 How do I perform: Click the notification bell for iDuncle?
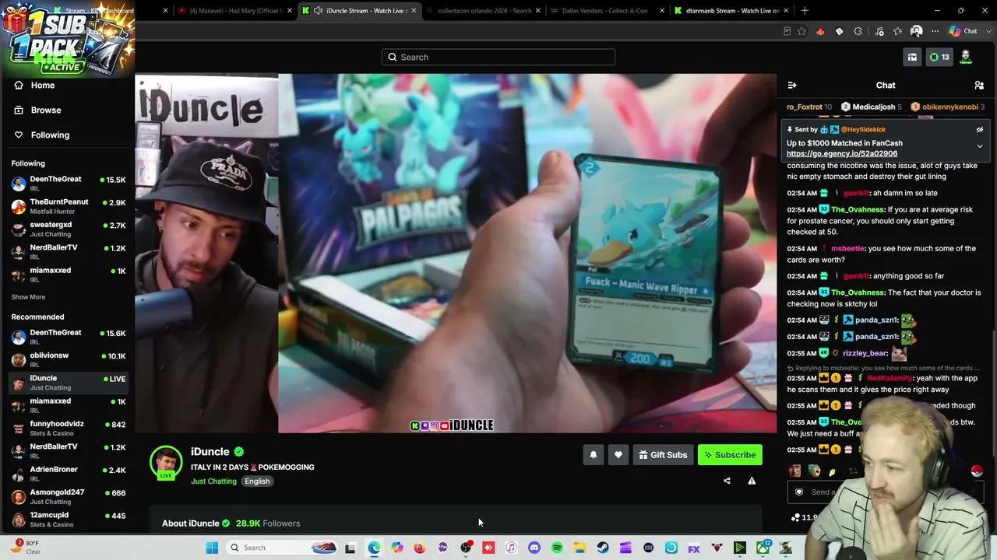(594, 455)
